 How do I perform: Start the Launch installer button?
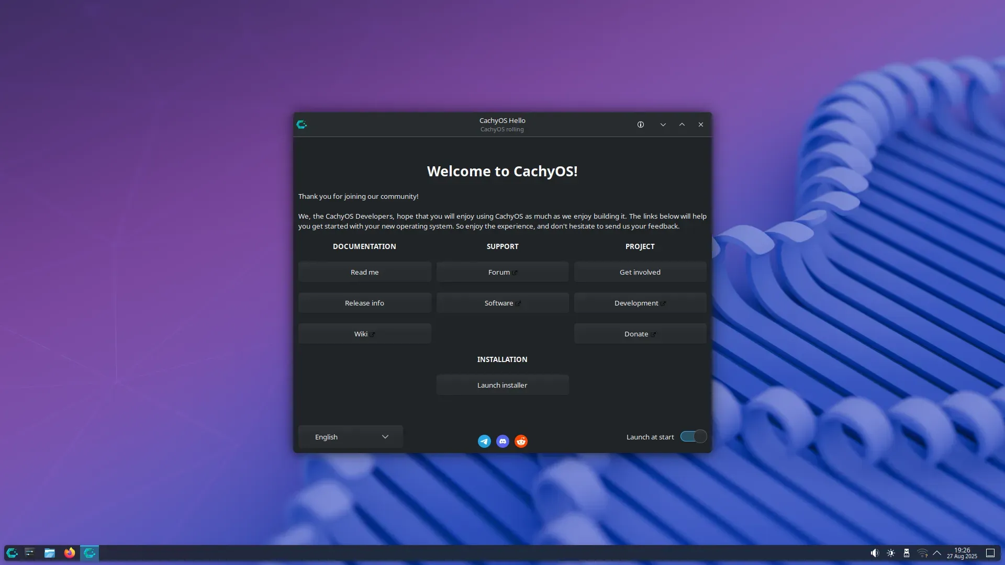502,385
